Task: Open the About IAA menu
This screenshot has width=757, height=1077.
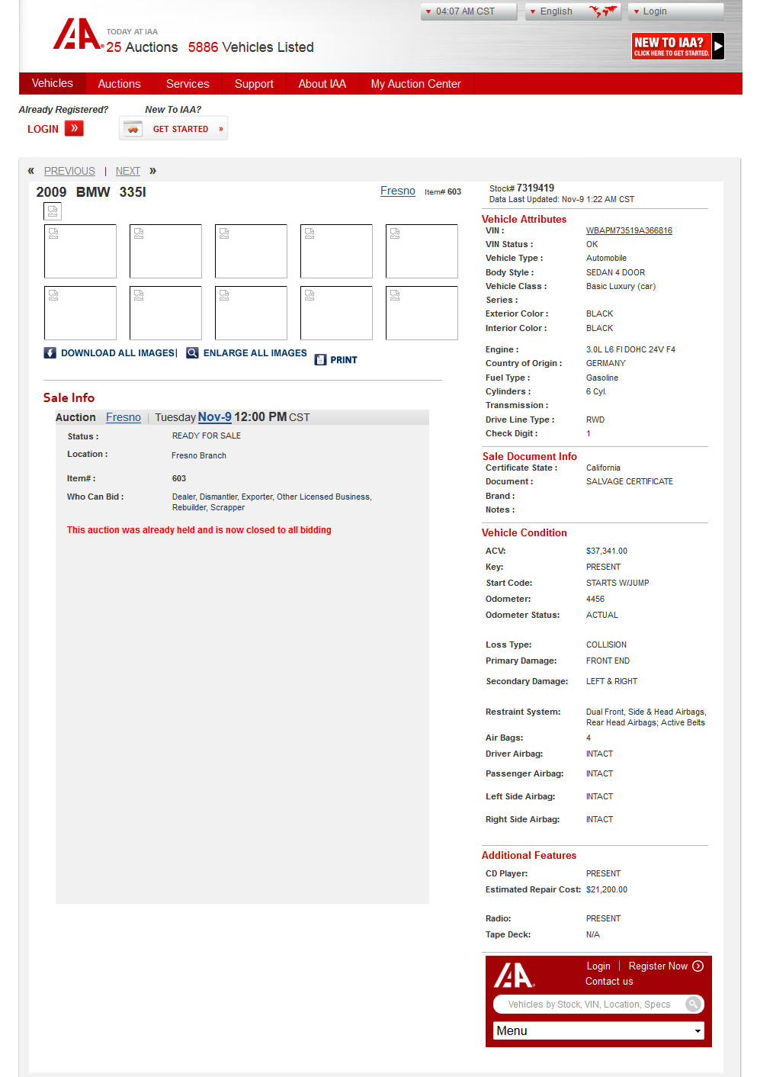Action: tap(322, 84)
